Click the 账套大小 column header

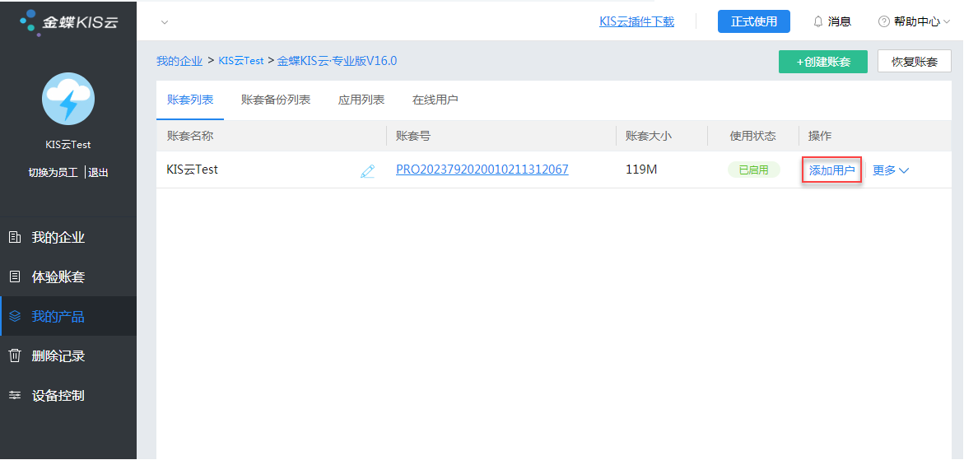[649, 136]
